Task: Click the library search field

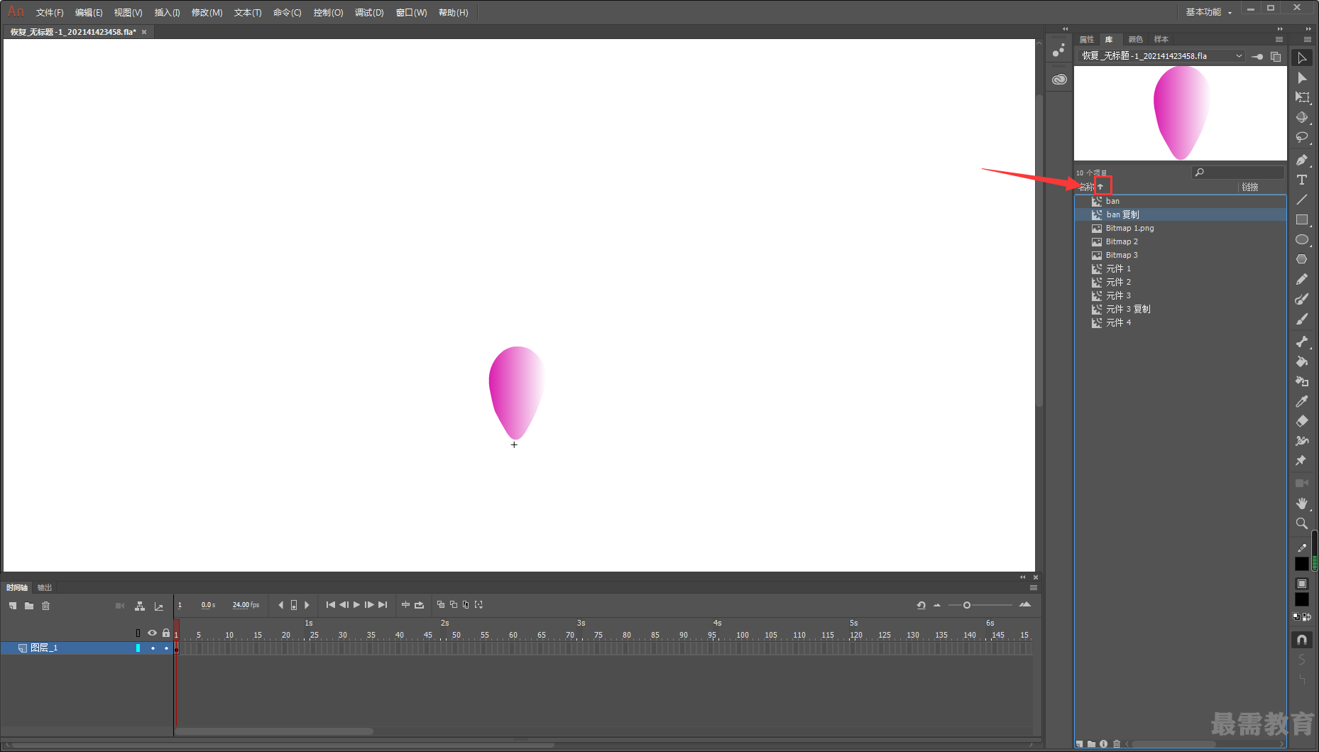Action: 1238,173
